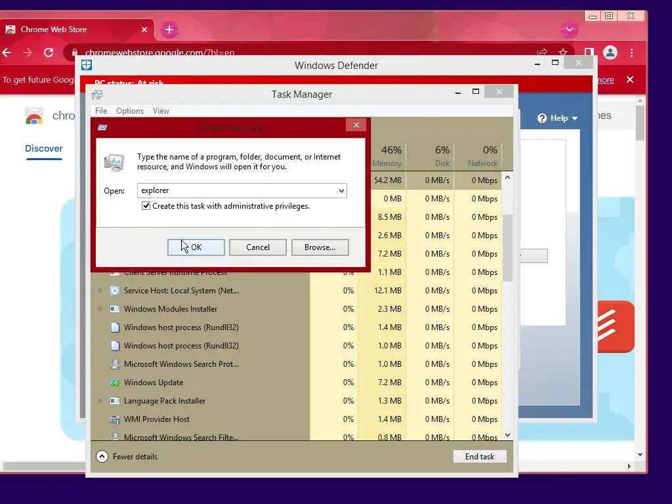672x504 pixels.
Task: Select WMI Provider Host icon
Action: [x=115, y=419]
